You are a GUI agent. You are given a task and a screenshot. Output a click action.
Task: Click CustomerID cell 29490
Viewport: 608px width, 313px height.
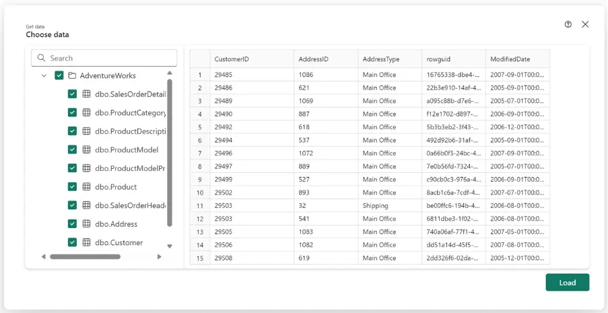252,114
